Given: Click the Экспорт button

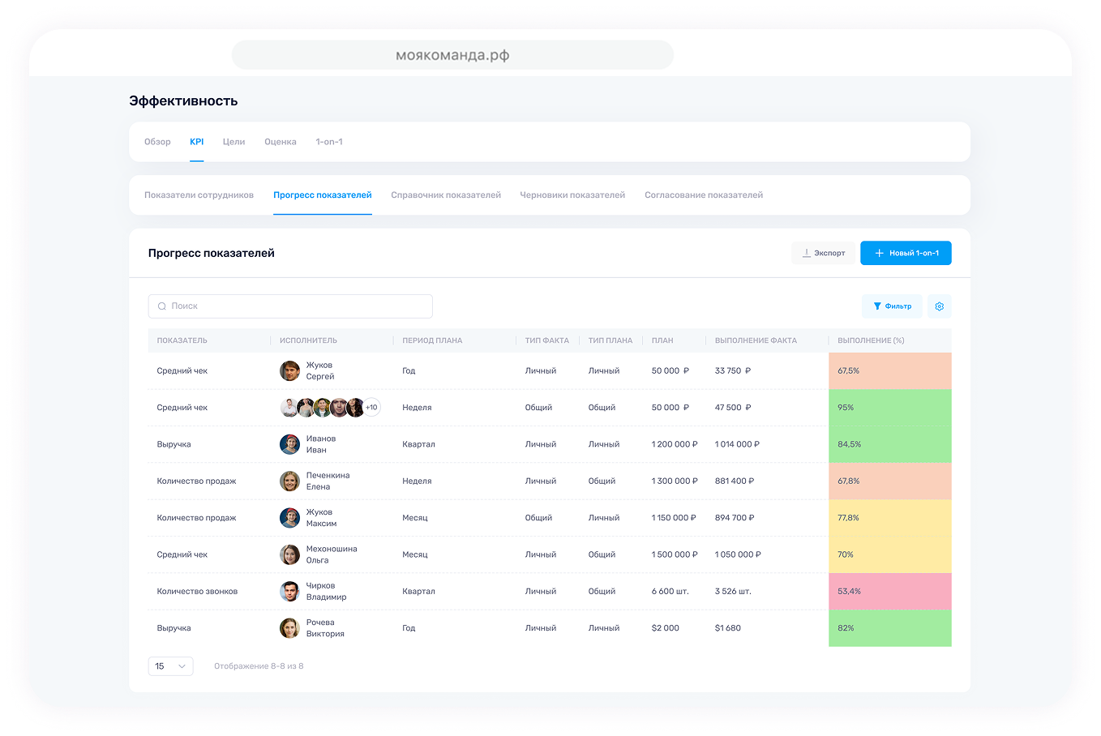Looking at the screenshot, I should point(823,253).
